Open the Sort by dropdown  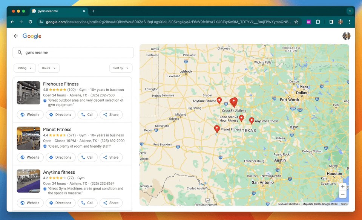(x=121, y=68)
